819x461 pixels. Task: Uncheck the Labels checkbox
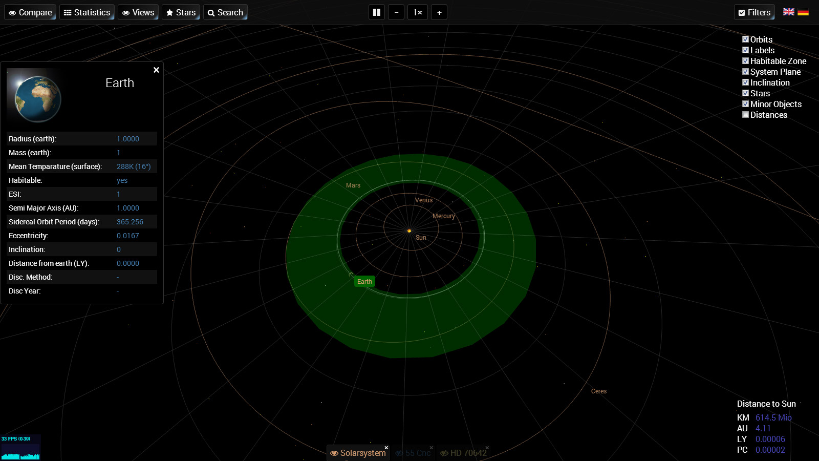tap(745, 50)
